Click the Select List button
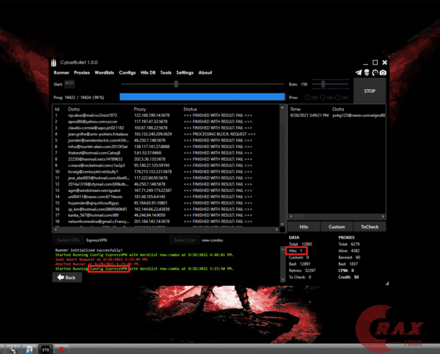The image size is (440, 354). 185,240
